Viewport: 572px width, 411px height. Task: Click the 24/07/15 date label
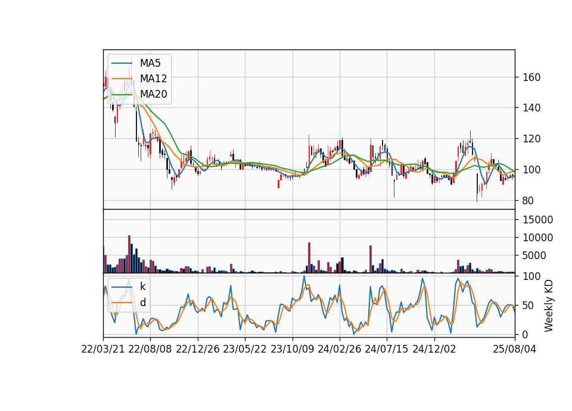pyautogui.click(x=386, y=349)
